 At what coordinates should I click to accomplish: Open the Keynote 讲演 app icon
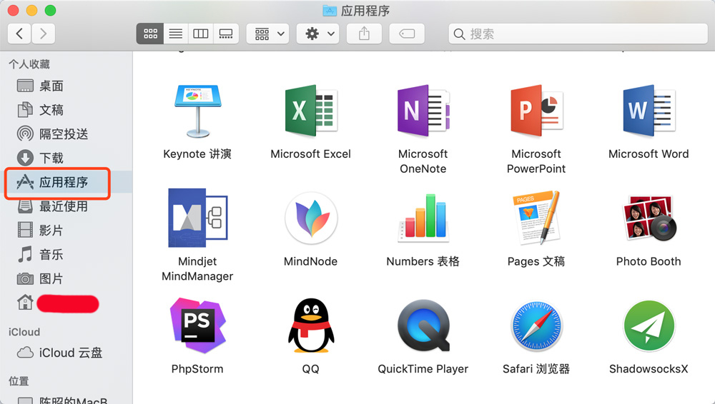coord(197,111)
